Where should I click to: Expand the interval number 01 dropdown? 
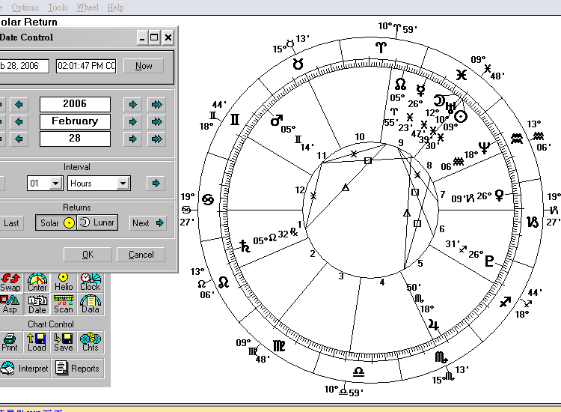(x=55, y=184)
